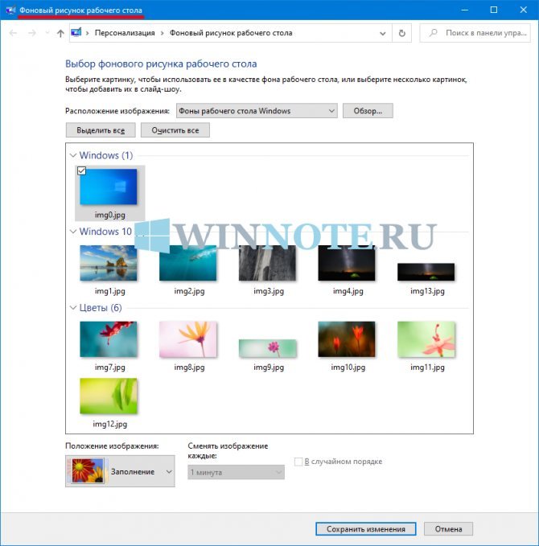This screenshot has width=539, height=546.
Task: Click the Персонализация breadcrumb
Action: pyautogui.click(x=125, y=33)
